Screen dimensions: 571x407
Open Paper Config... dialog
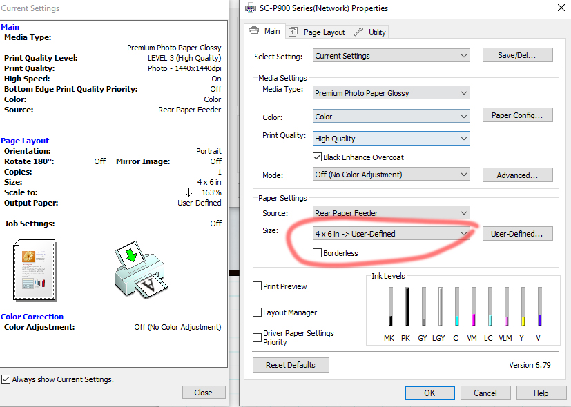pos(517,115)
